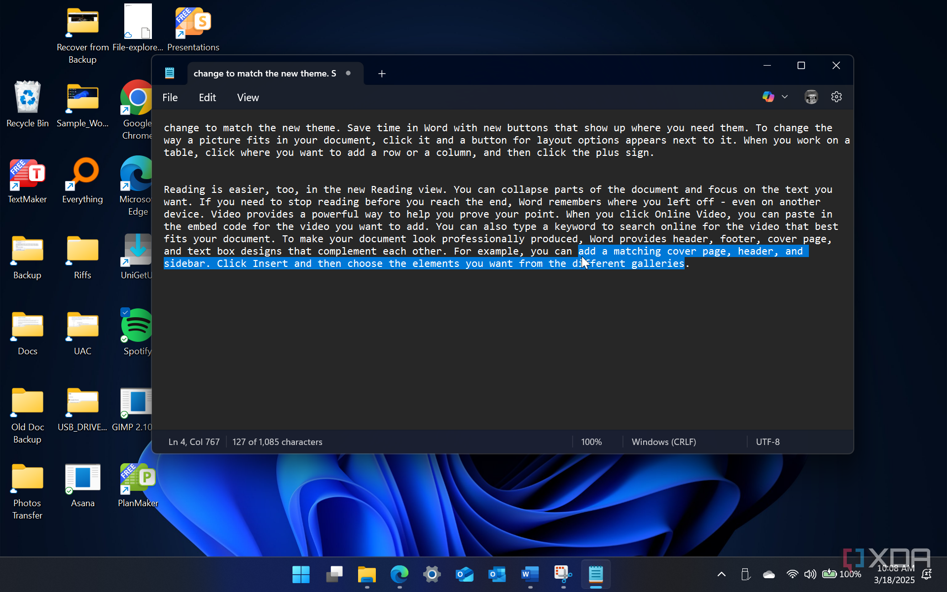Select the Presentations desktop shortcut
This screenshot has width=947, height=592.
click(x=193, y=29)
